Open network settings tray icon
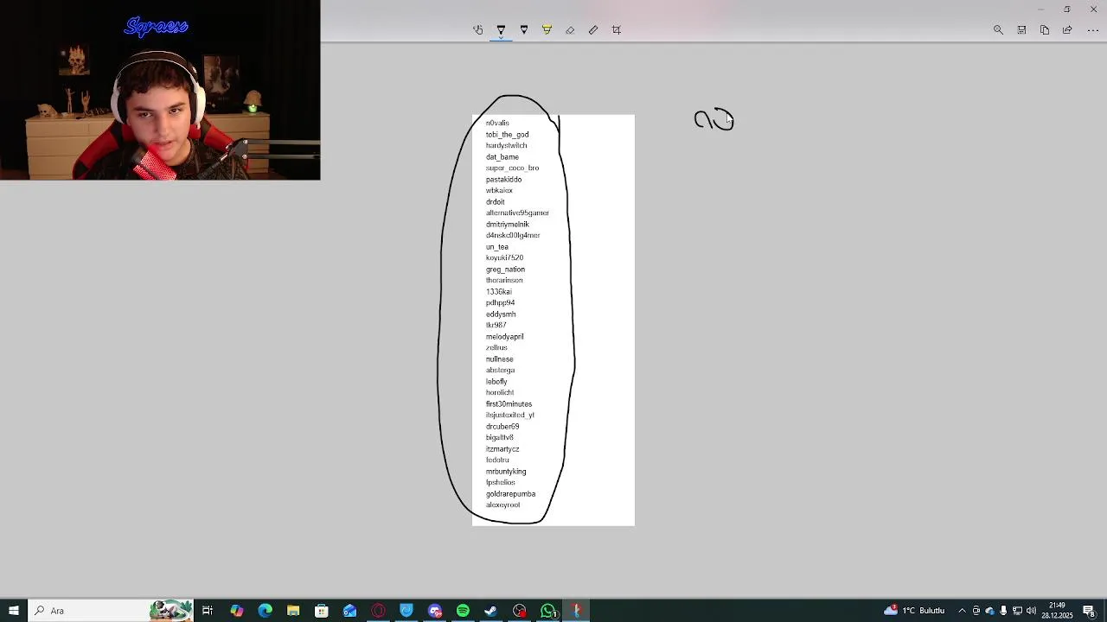The image size is (1107, 622). (x=1018, y=611)
